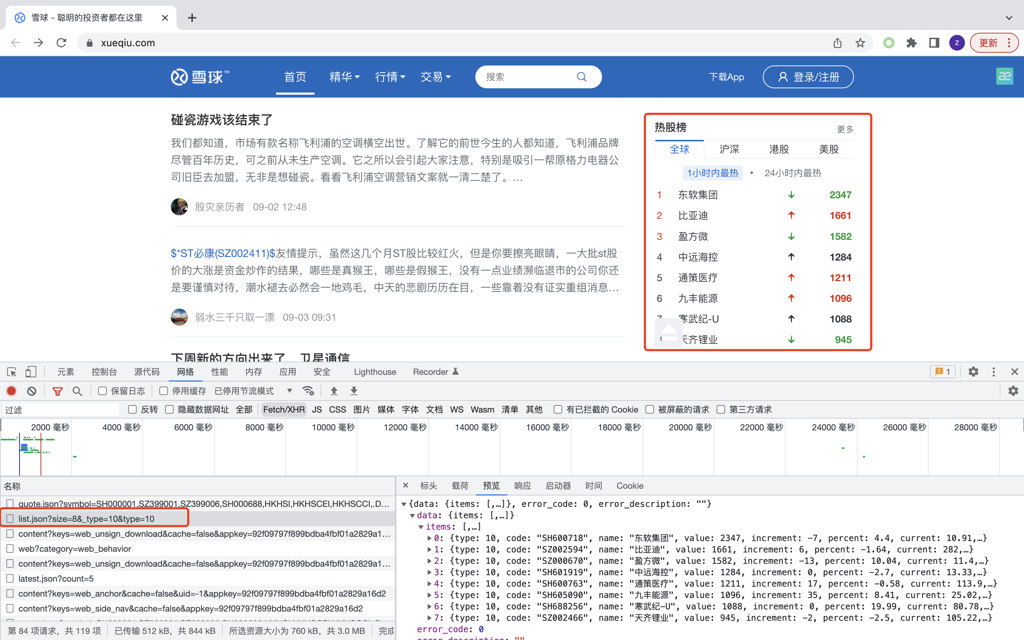Click the red 更新 browser button
This screenshot has width=1024, height=640.
click(993, 43)
